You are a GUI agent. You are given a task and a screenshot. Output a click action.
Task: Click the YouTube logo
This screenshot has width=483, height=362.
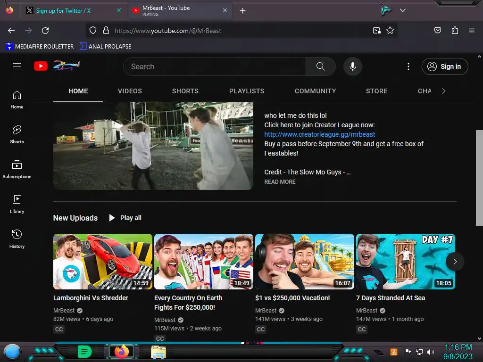(x=41, y=66)
